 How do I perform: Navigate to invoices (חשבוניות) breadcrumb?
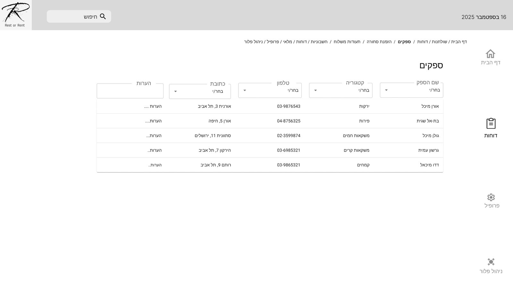point(319,42)
